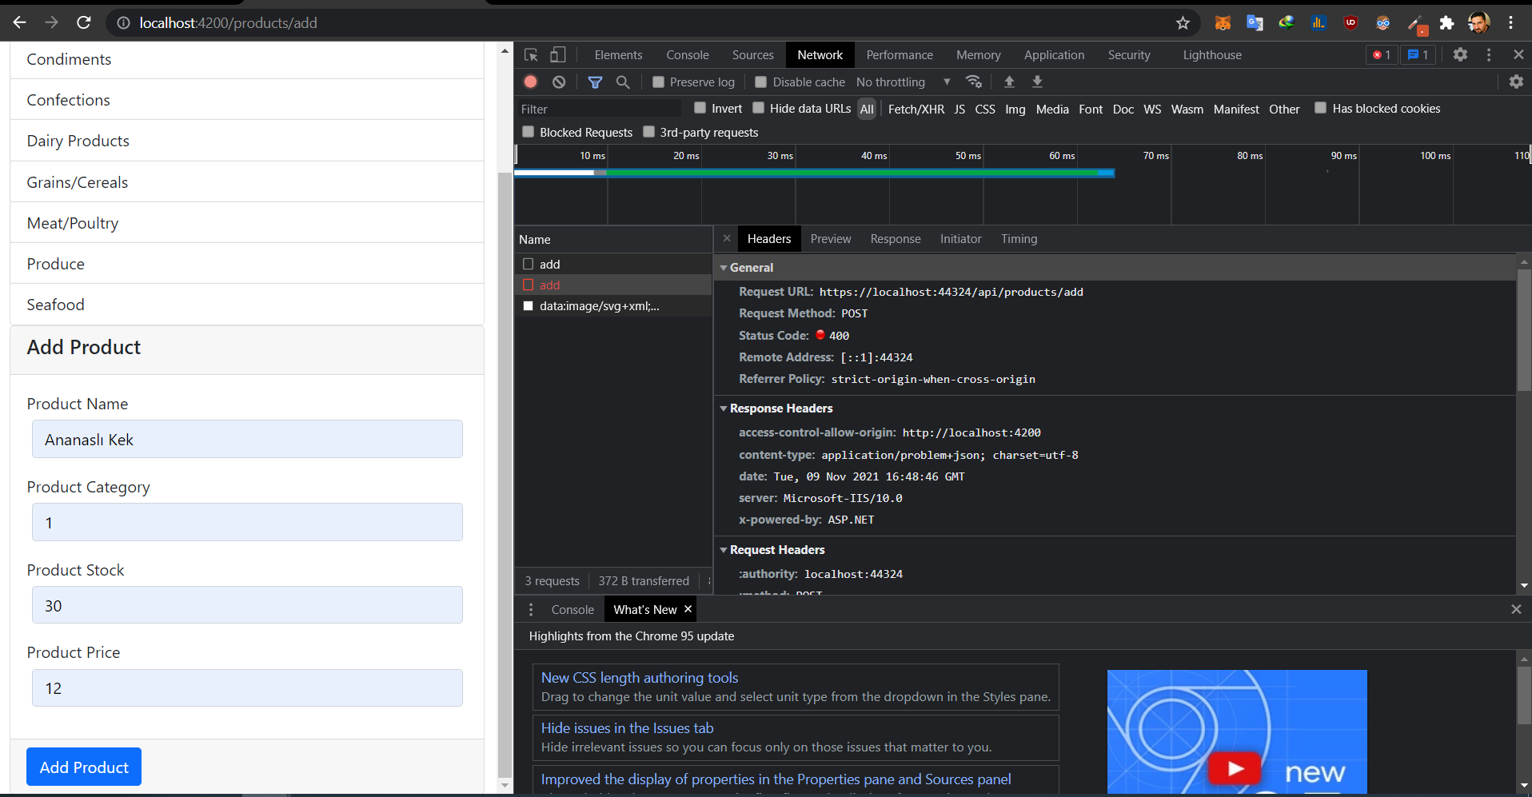Filter requests by JS type
Image resolution: width=1532 pixels, height=797 pixels.
point(959,109)
